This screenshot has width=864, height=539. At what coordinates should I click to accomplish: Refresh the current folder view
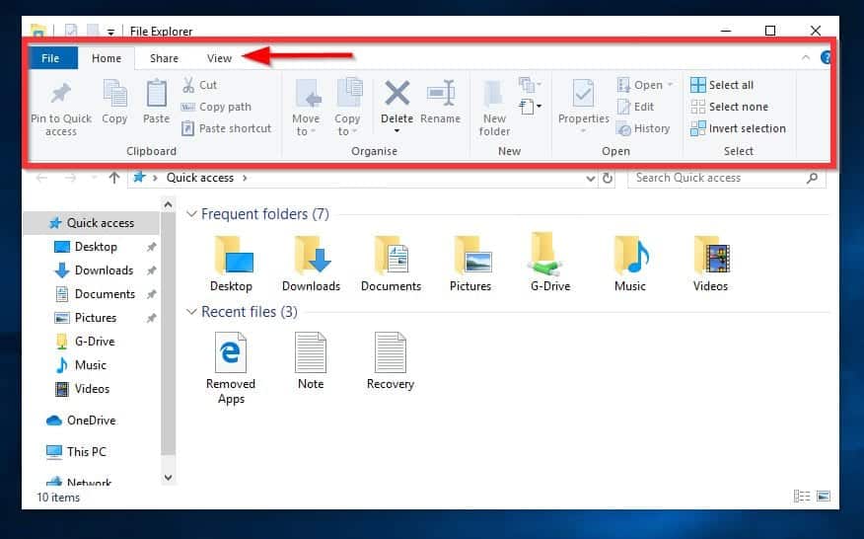[608, 178]
